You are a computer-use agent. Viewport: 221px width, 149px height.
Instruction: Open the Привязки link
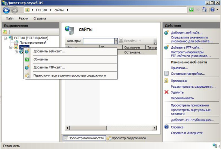179,68
